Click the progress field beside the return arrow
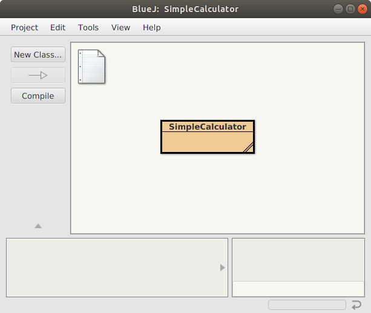 click(x=307, y=305)
